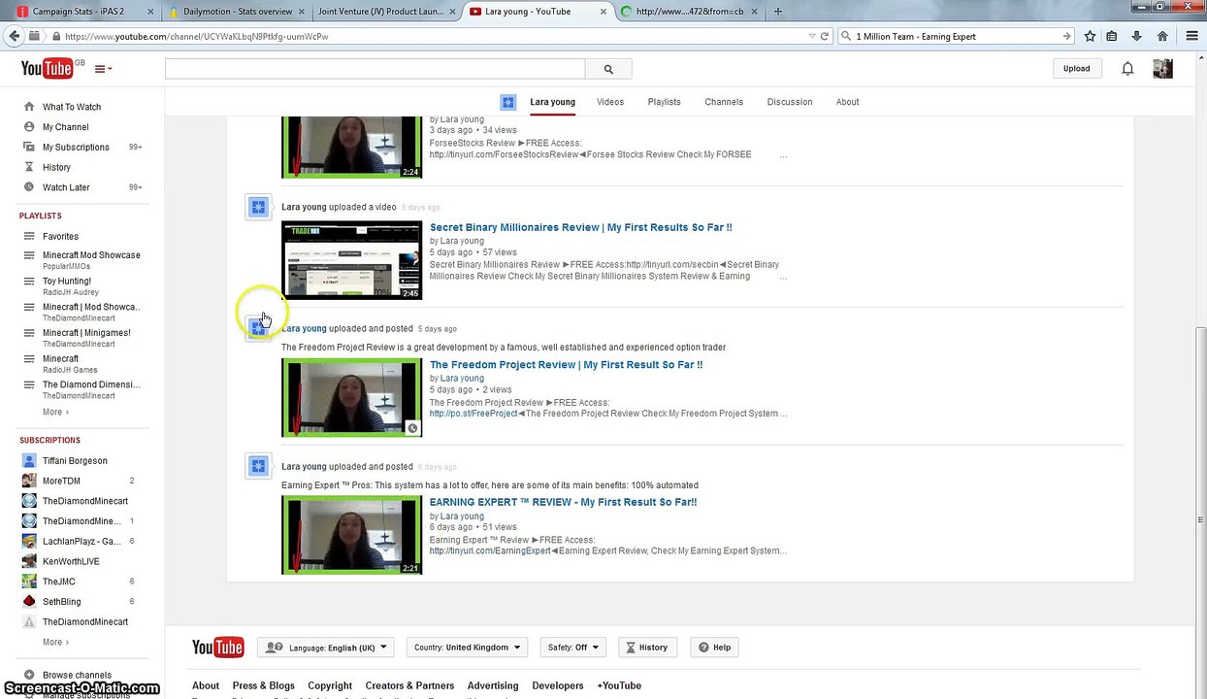Open Toy Hunting! playlist
The height and width of the screenshot is (699, 1207).
click(67, 281)
